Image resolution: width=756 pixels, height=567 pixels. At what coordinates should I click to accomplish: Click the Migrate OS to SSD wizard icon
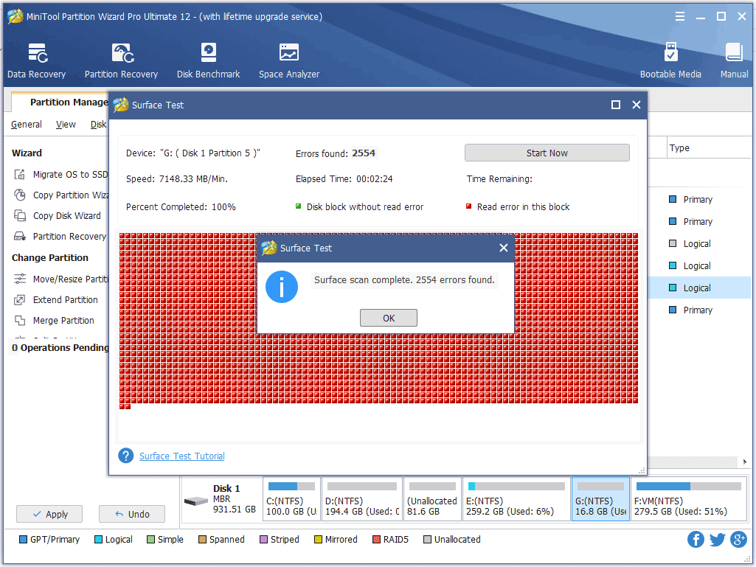click(20, 175)
